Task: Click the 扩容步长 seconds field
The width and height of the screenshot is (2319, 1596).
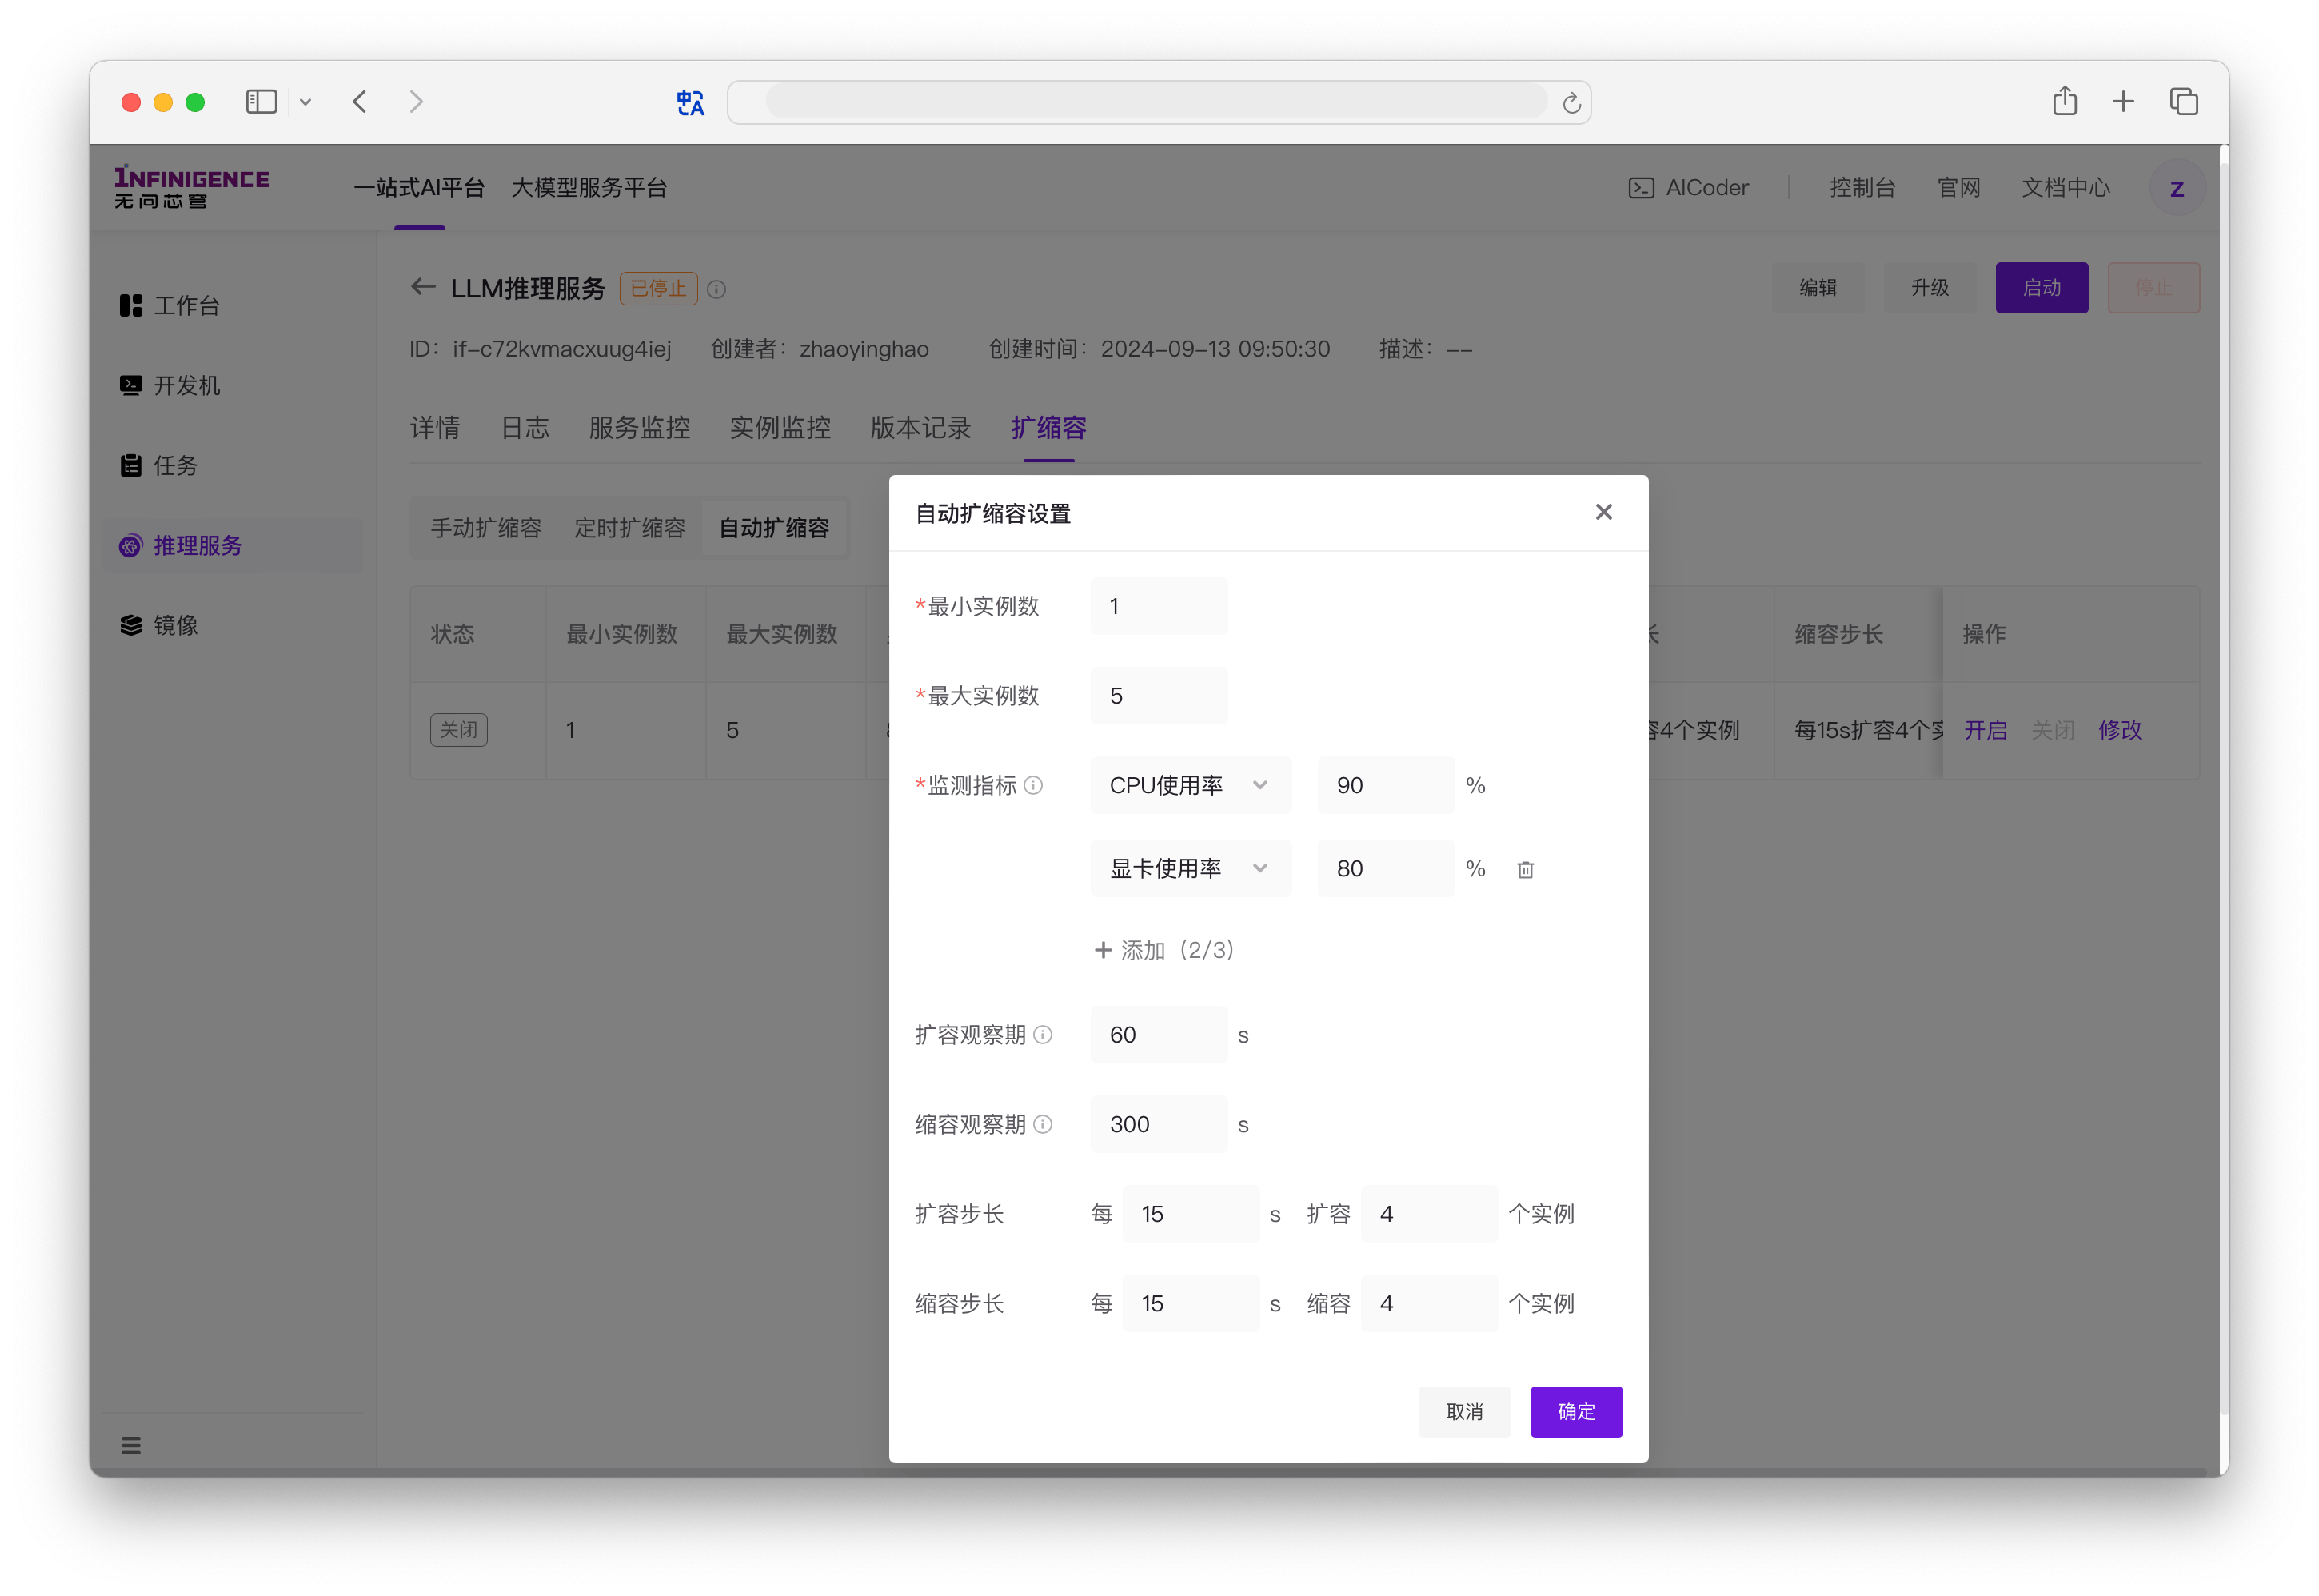Action: pos(1191,1213)
